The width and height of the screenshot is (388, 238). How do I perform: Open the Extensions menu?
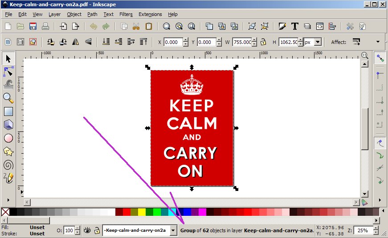coord(150,14)
